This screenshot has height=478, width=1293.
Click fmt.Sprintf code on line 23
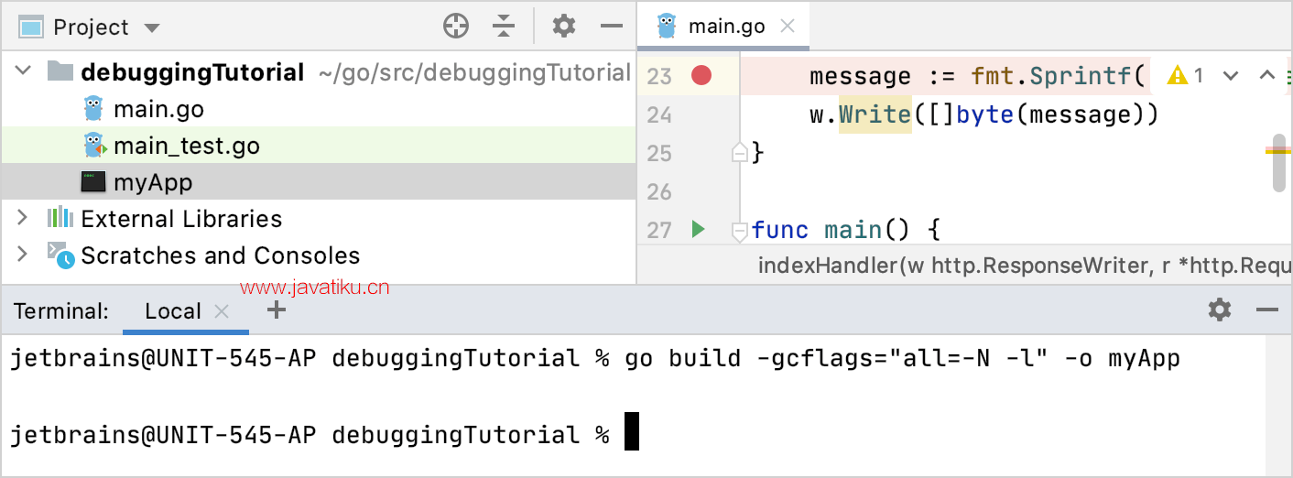(1050, 76)
